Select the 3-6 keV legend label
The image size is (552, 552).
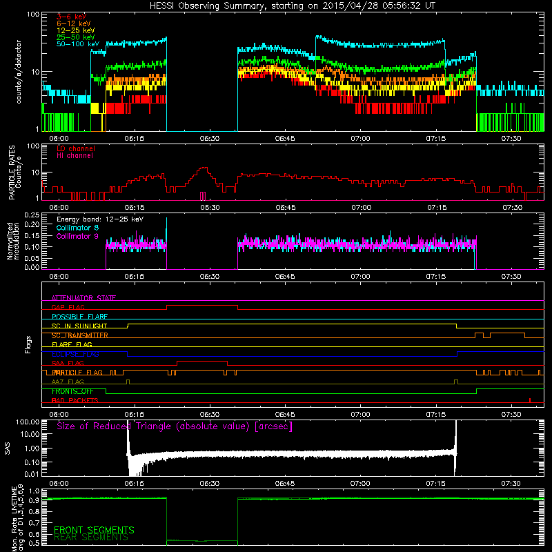71,17
